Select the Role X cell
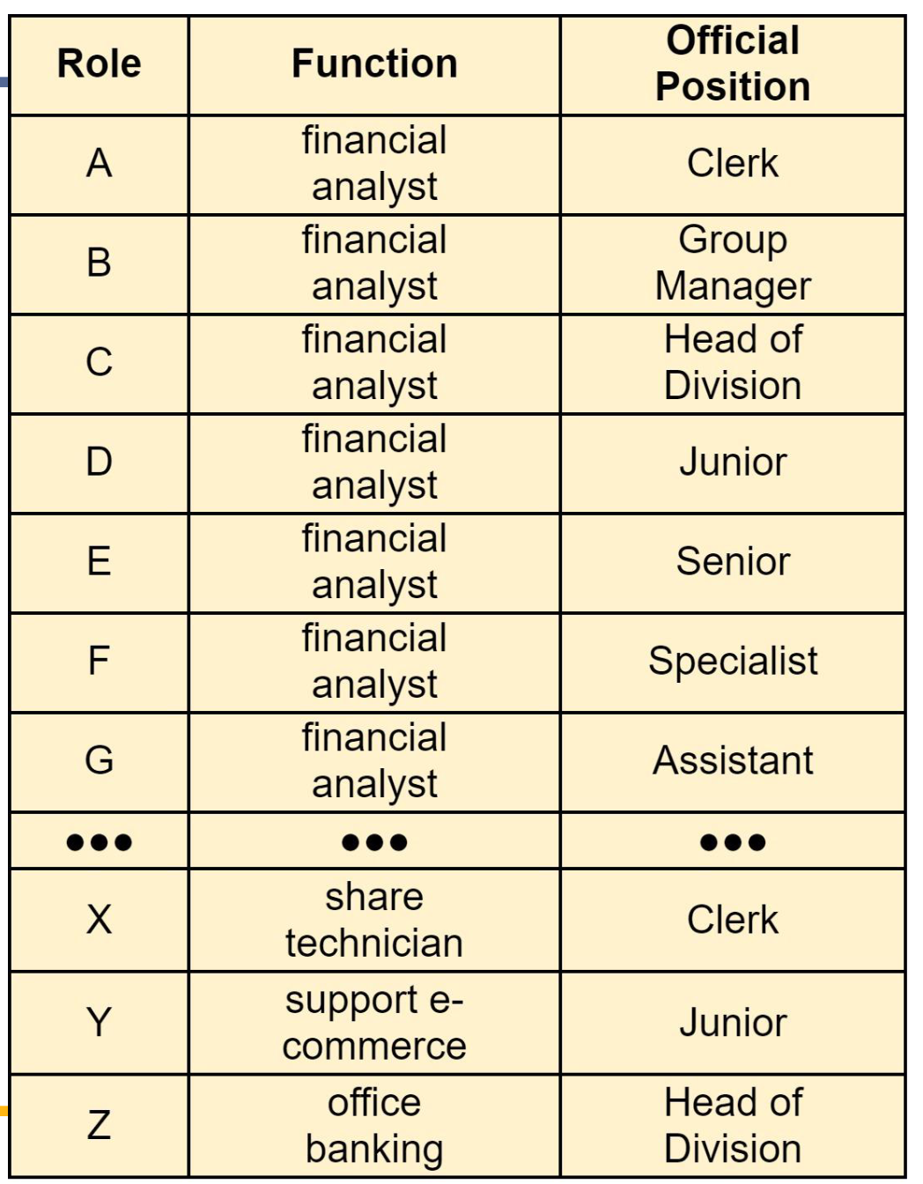This screenshot has width=923, height=1184. click(99, 920)
